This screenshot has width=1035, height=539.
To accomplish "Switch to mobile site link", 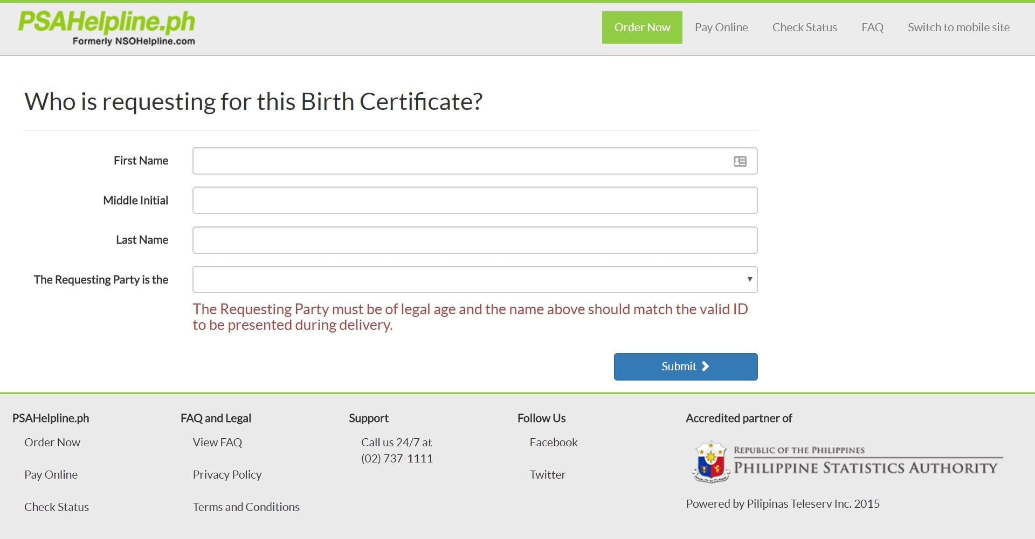I will click(x=958, y=27).
